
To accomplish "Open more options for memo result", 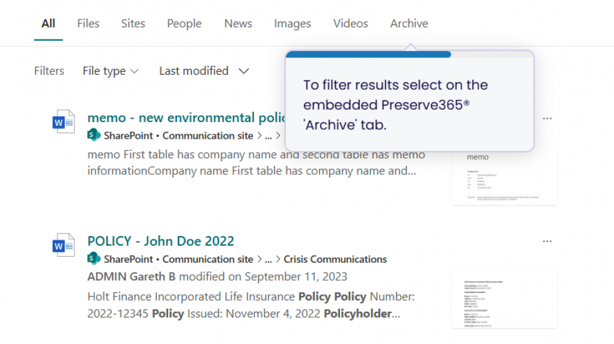I will pos(547,119).
